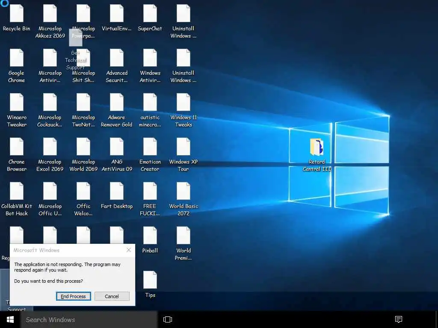Image resolution: width=438 pixels, height=328 pixels.
Task: Open the Windows Start menu
Action: 10,319
